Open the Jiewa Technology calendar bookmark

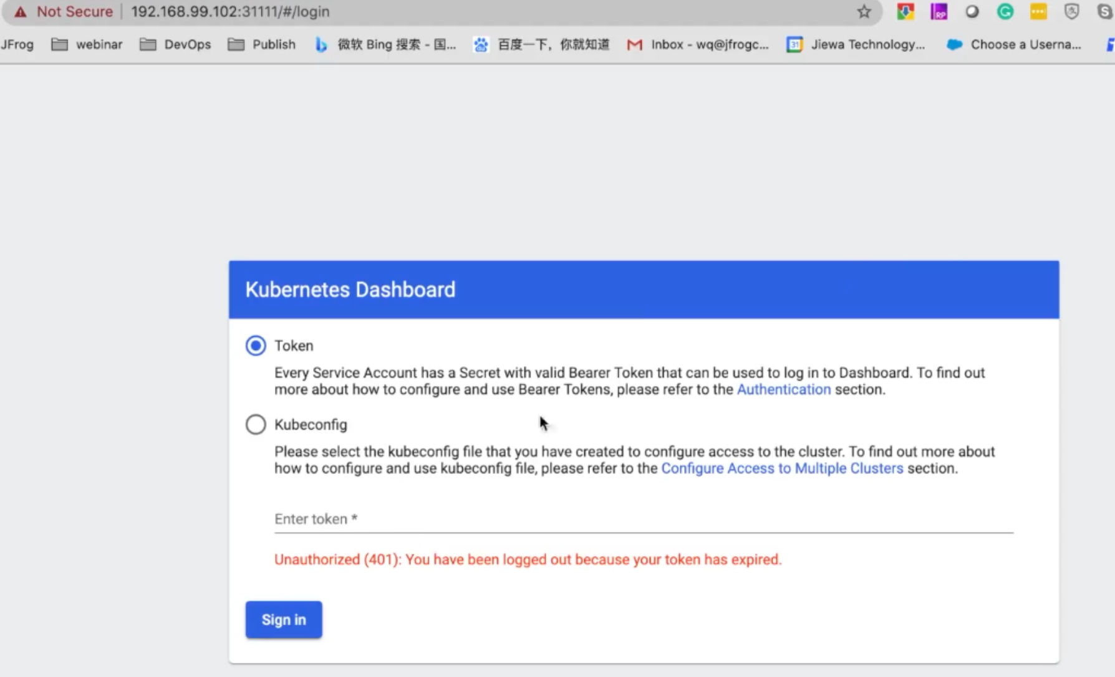tap(856, 45)
